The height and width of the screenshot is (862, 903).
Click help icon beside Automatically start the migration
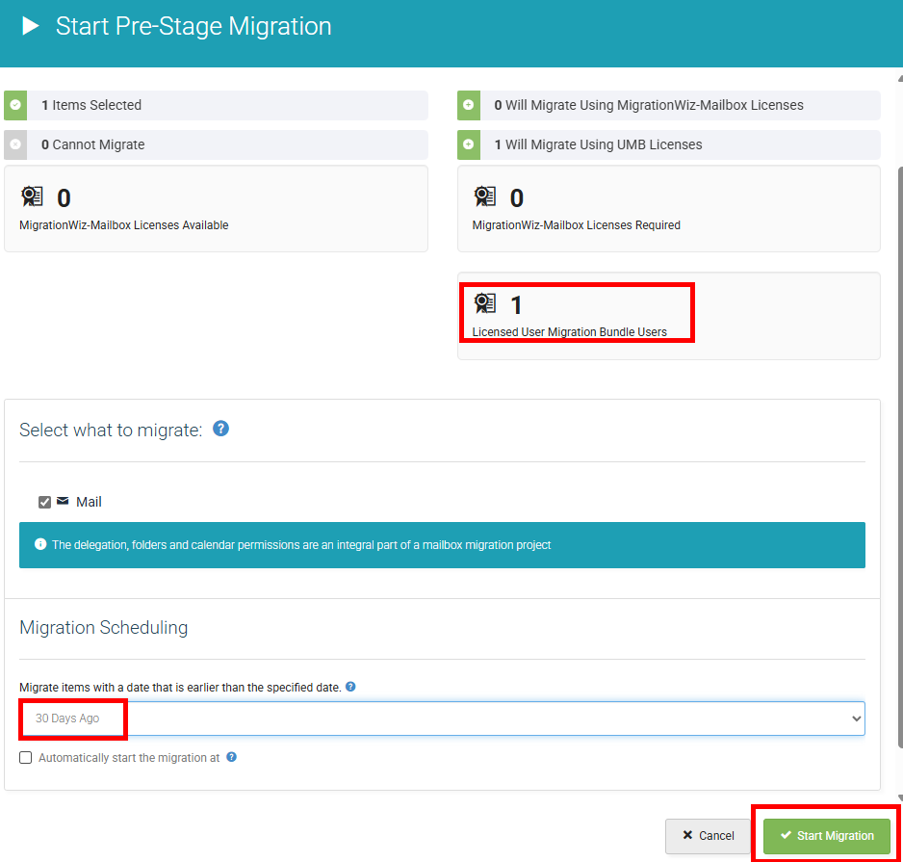pos(231,757)
